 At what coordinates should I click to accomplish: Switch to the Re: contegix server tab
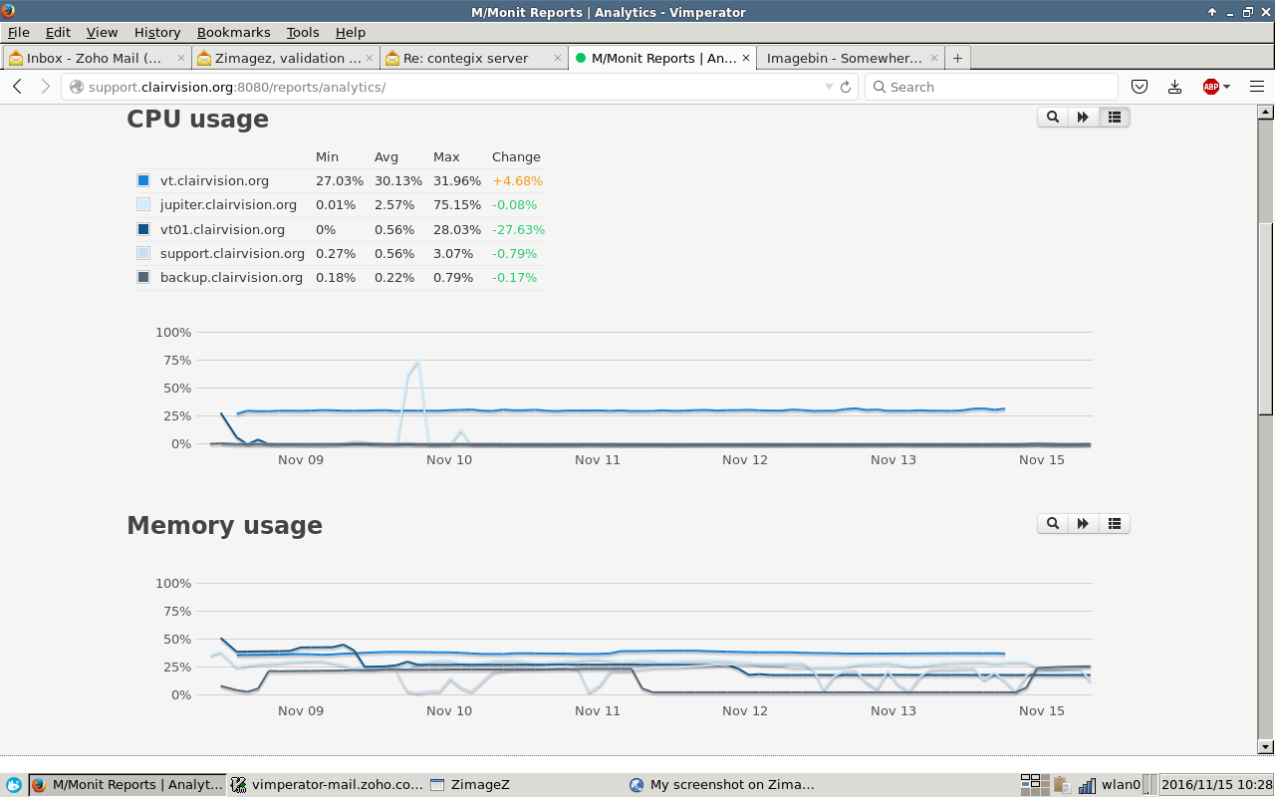coord(474,58)
